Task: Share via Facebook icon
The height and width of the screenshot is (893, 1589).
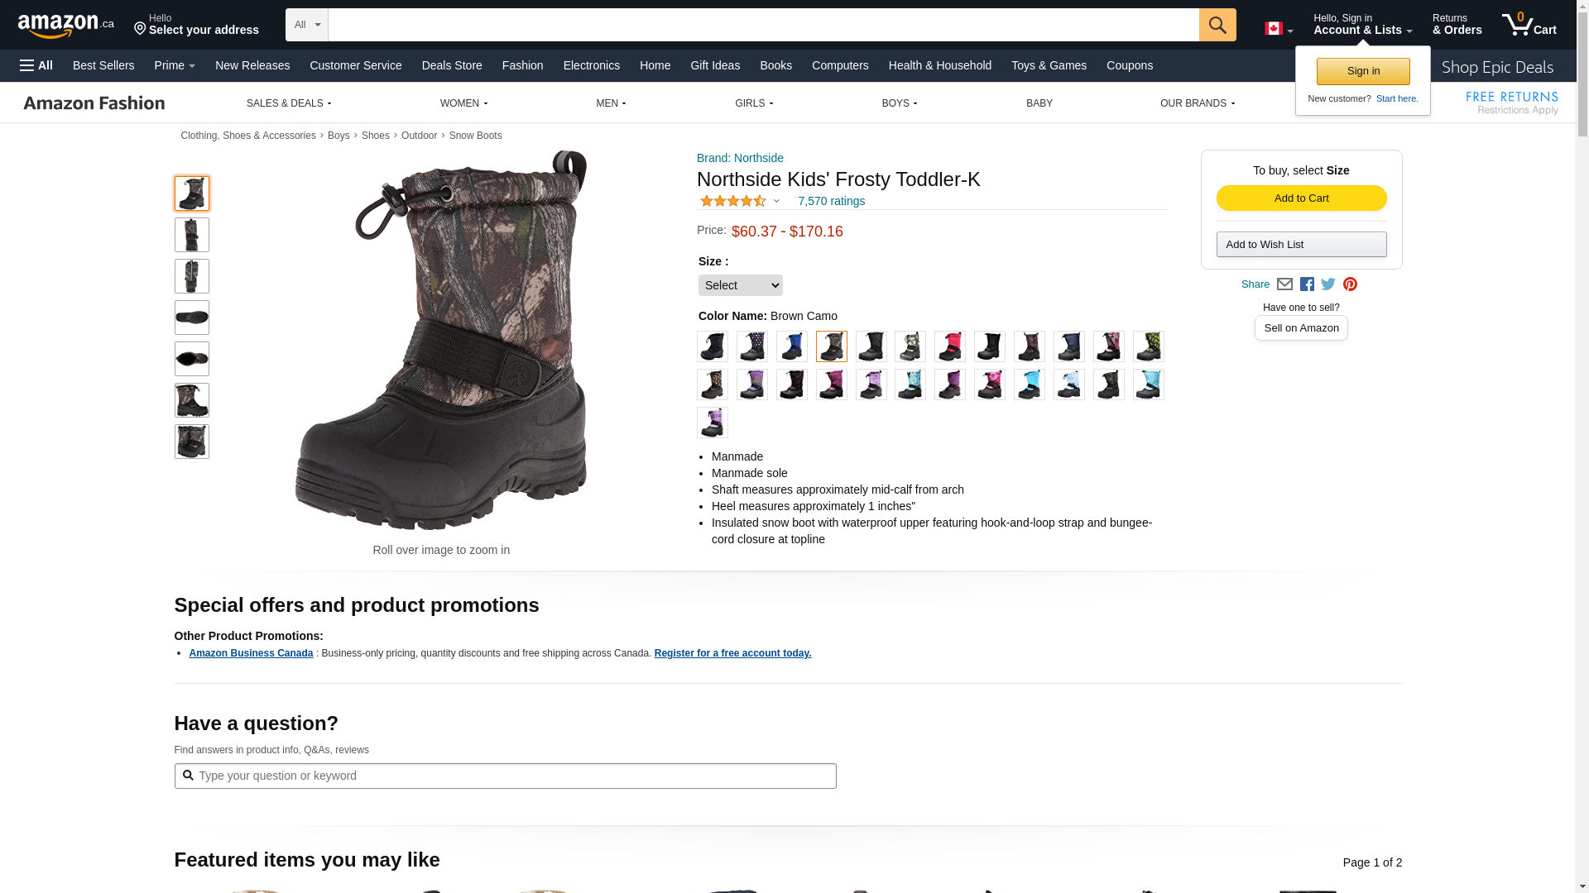Action: (1307, 284)
